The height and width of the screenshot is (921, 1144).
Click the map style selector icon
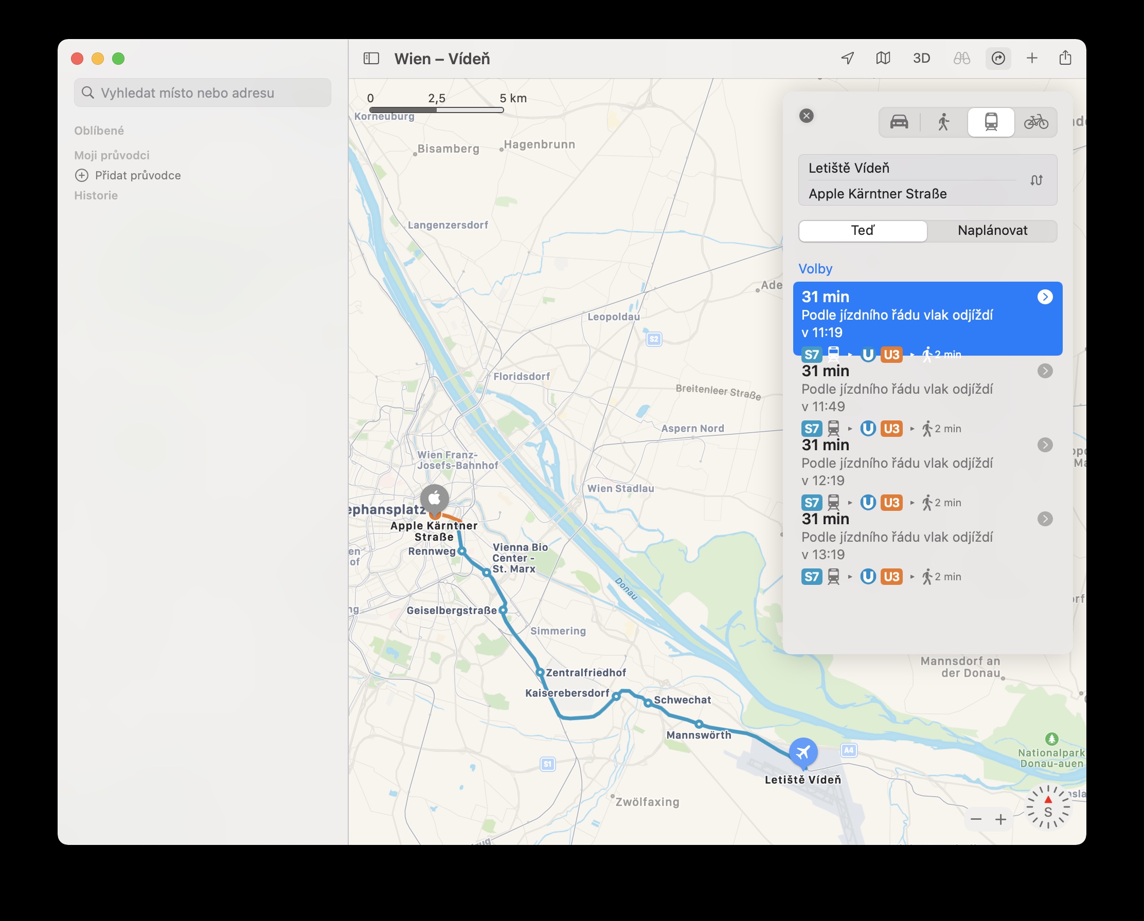(x=883, y=59)
